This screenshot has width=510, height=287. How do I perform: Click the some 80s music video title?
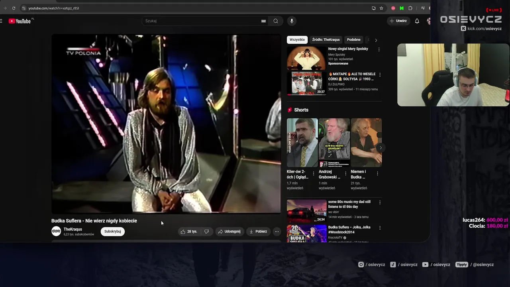349,204
